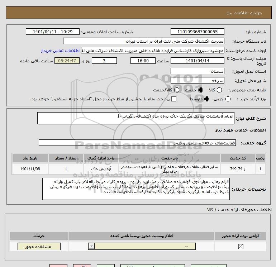Click service name cell سایر فعالیت‌های حرفه‌ای

169,169
